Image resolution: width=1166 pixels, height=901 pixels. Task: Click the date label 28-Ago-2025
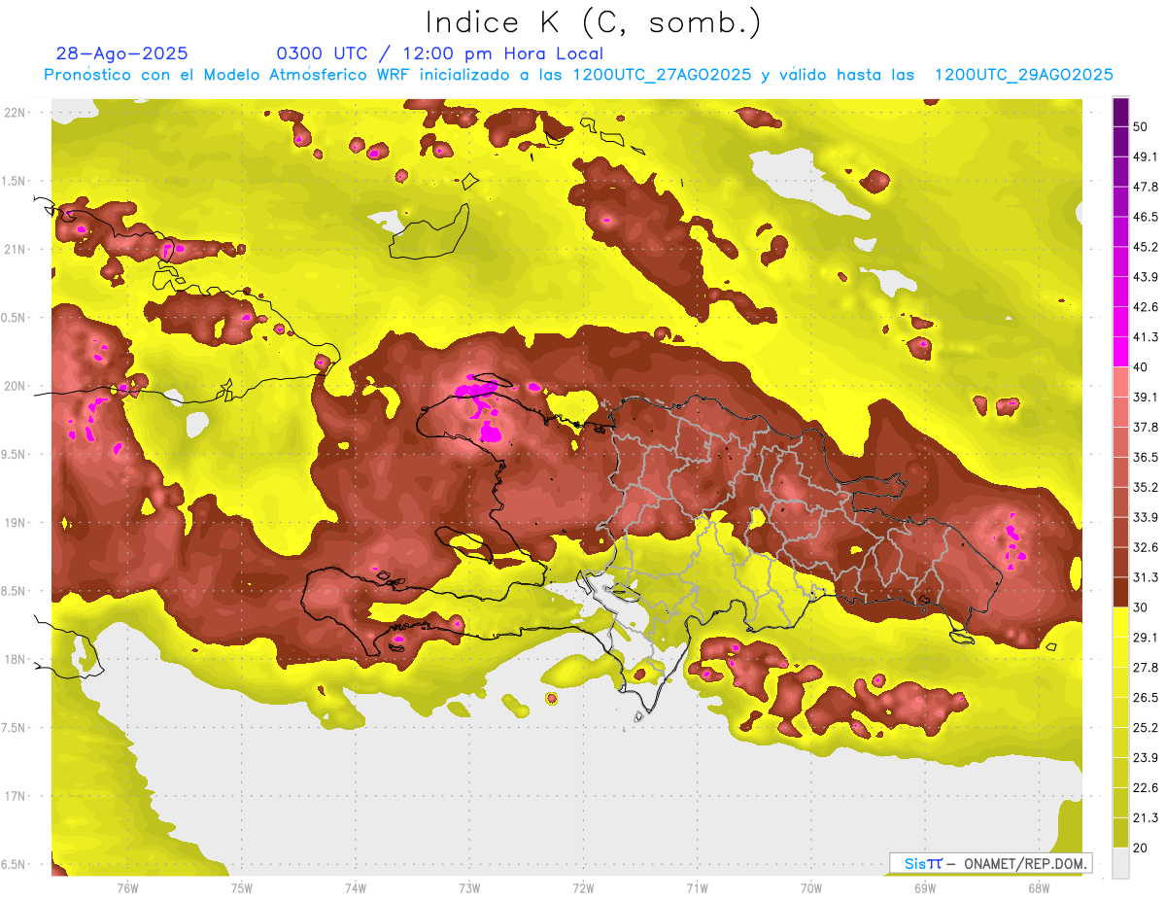[x=122, y=53]
